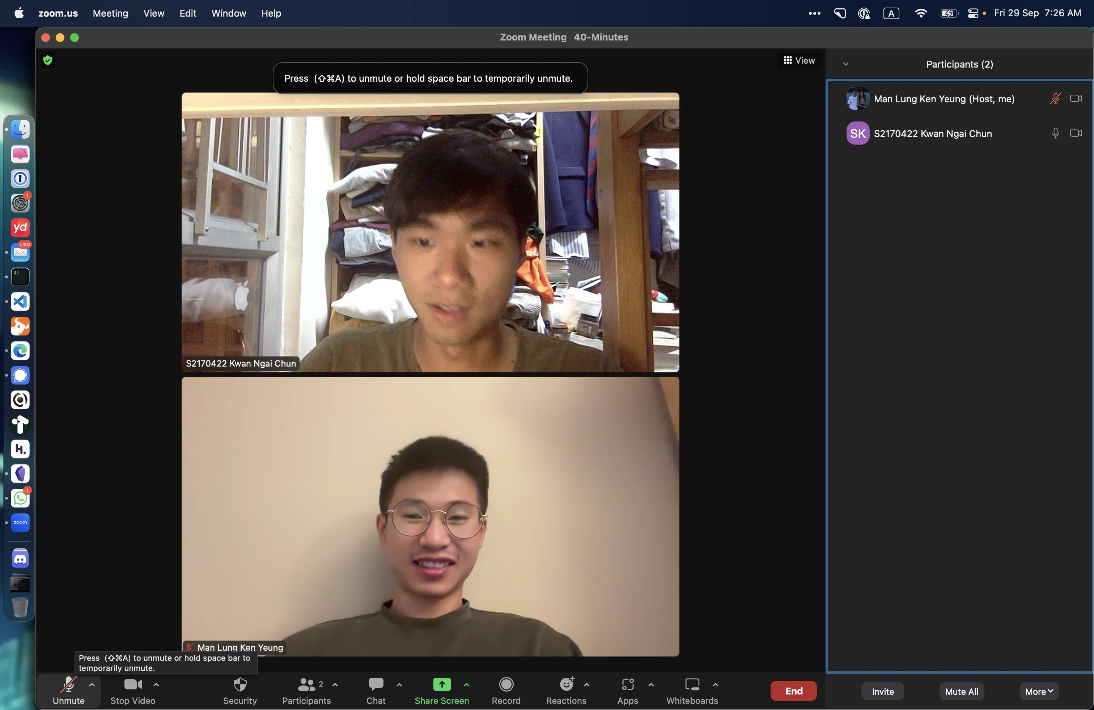Image resolution: width=1094 pixels, height=710 pixels.
Task: Open Youdao yd app from the Dock
Action: 20,228
